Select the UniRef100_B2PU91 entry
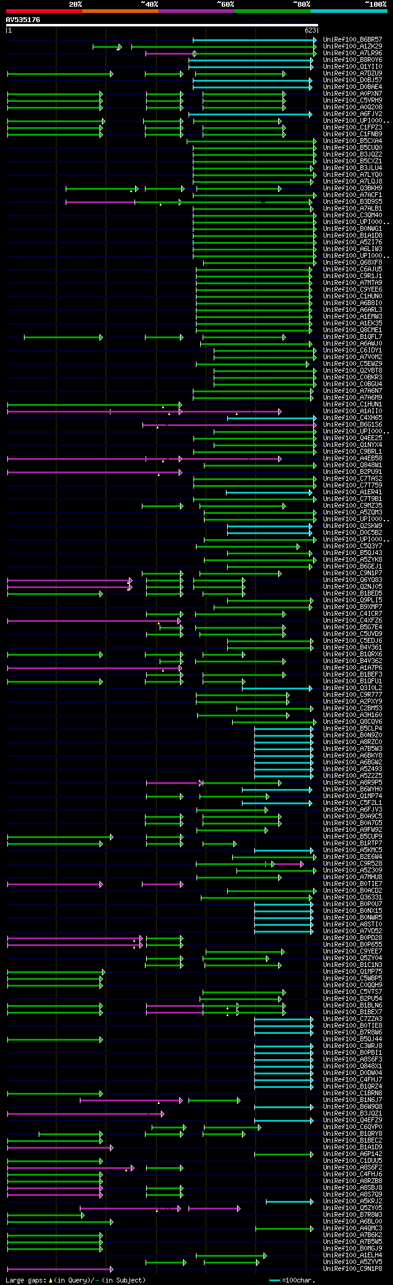The image size is (393, 1285). [352, 472]
